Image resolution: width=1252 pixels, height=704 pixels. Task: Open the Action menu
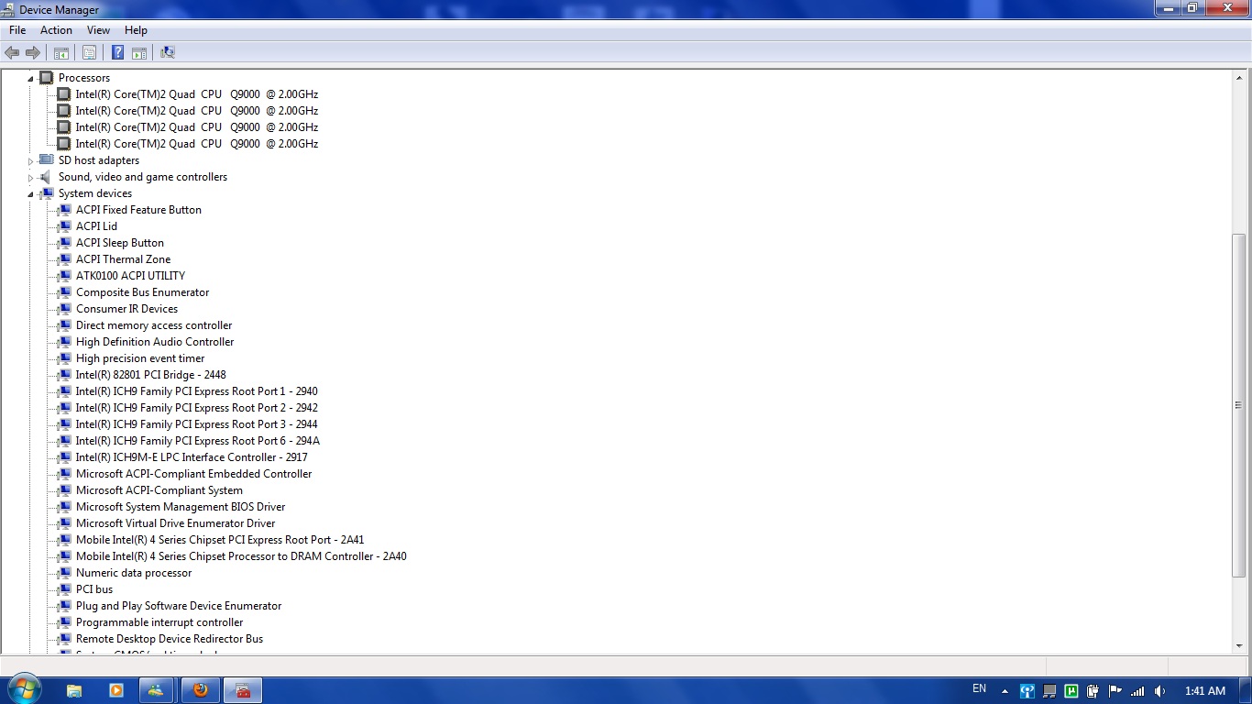pyautogui.click(x=56, y=30)
